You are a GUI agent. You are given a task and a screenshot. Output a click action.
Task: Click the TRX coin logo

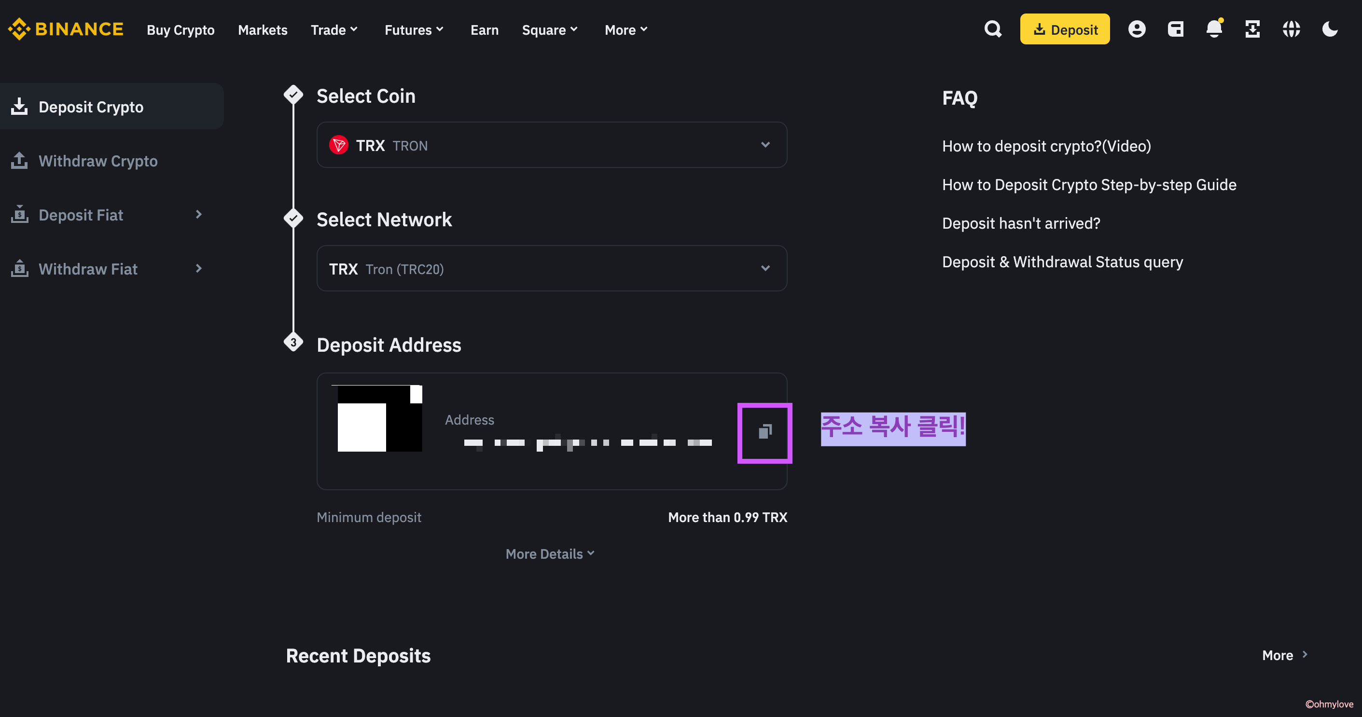click(x=338, y=145)
